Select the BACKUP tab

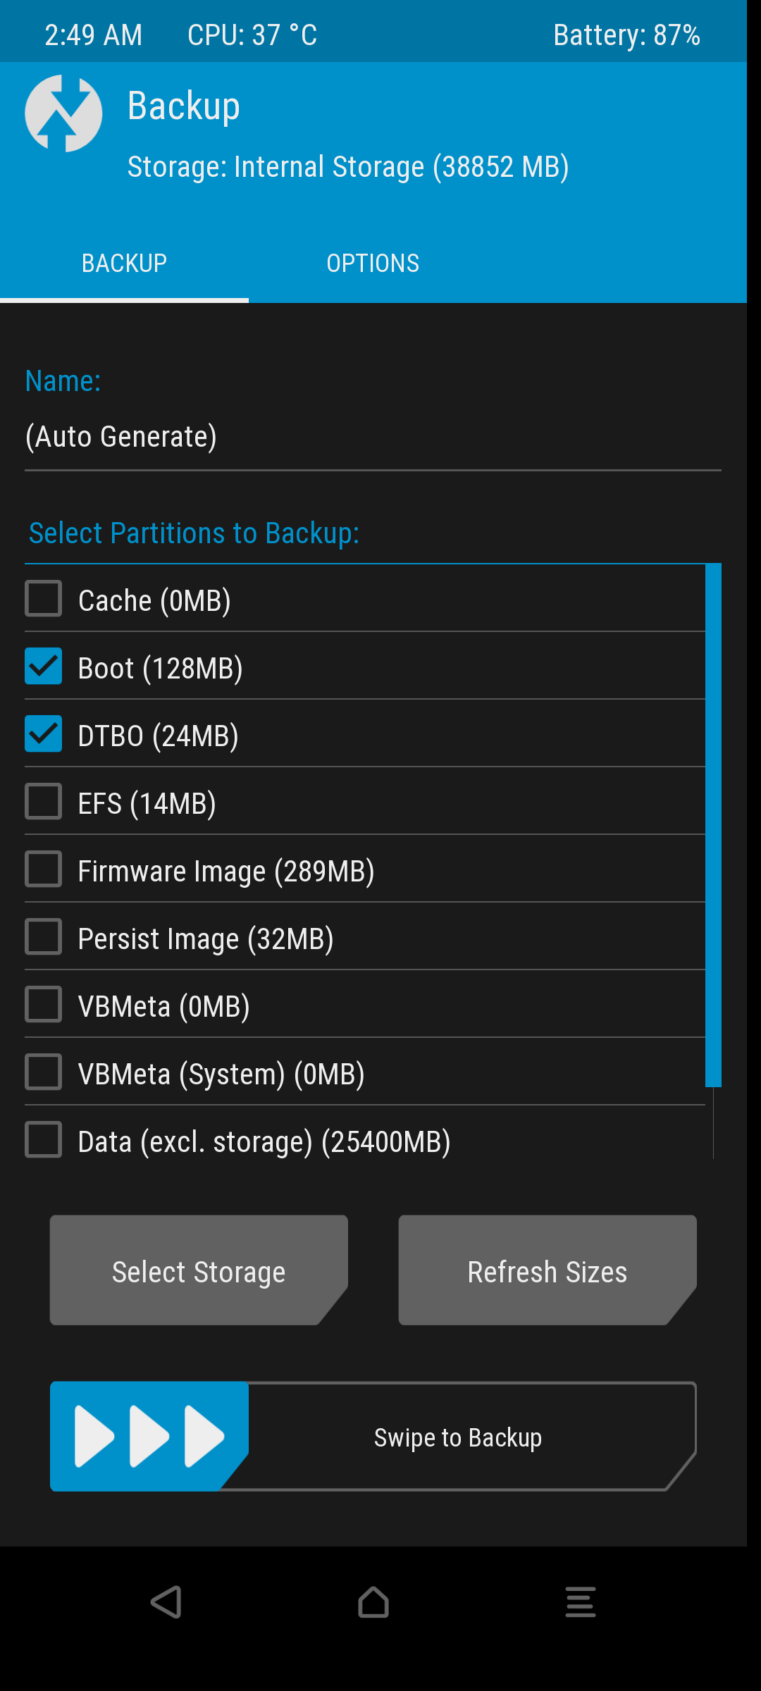pos(124,264)
